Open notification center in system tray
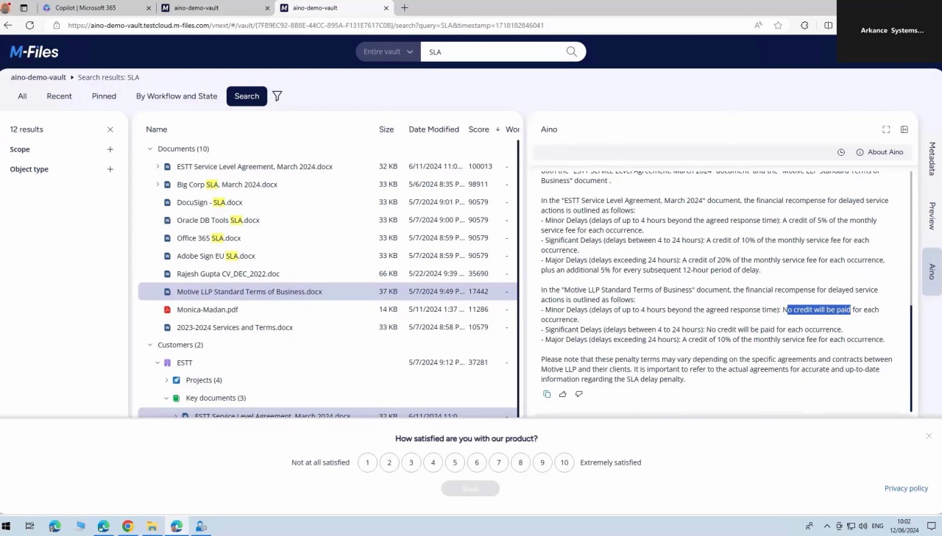 click(x=931, y=526)
